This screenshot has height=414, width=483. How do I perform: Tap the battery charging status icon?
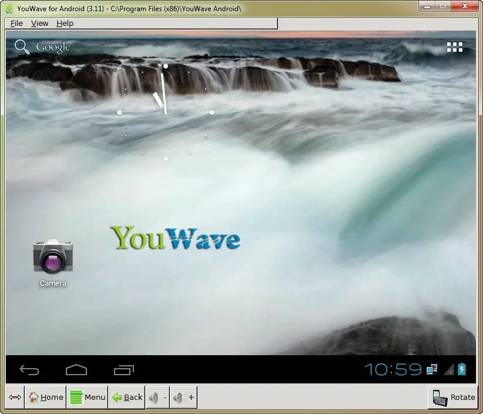click(x=462, y=369)
